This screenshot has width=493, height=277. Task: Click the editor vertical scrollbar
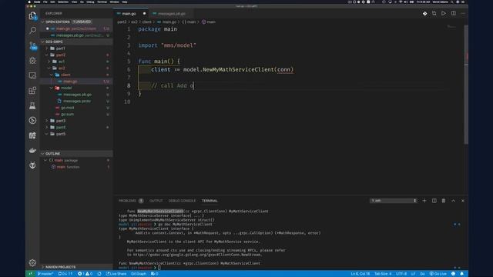pyautogui.click(x=466, y=85)
